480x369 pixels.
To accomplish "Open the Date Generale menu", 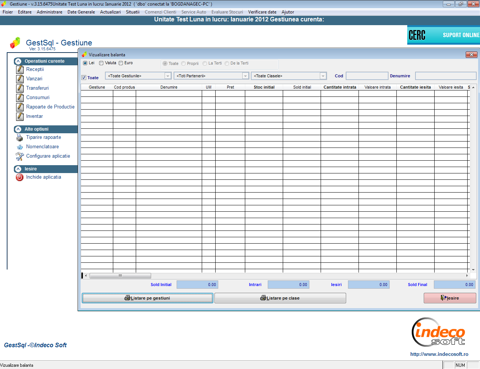I will tap(81, 12).
